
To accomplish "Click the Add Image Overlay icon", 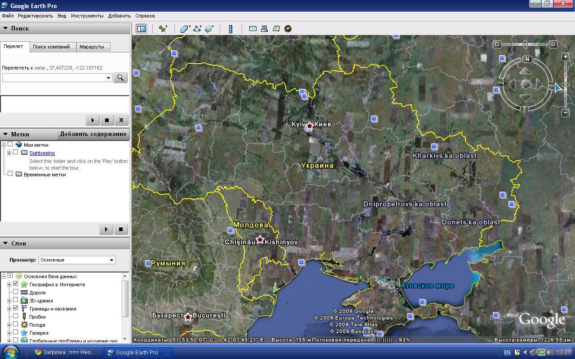I will click(209, 29).
